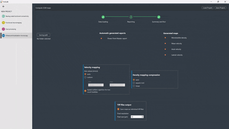The image size is (229, 129).
Task: Click the Scan processing circle icon
Action: pos(3,29)
